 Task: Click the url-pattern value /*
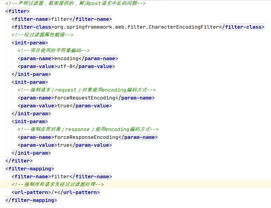(54, 192)
